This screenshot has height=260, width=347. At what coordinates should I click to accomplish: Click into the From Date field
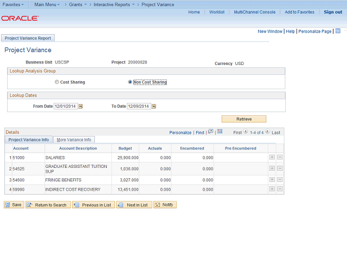point(65,106)
